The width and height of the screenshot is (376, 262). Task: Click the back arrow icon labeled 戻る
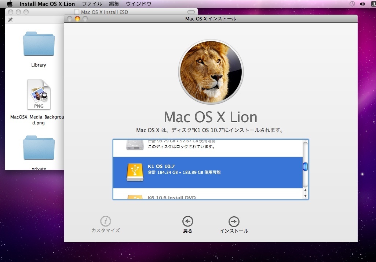(x=187, y=221)
